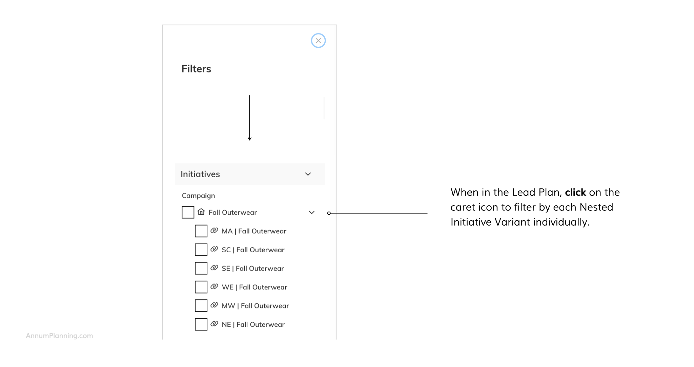Viewport: 694px width, 367px height.
Task: Click the Initiatives section header
Action: click(200, 174)
